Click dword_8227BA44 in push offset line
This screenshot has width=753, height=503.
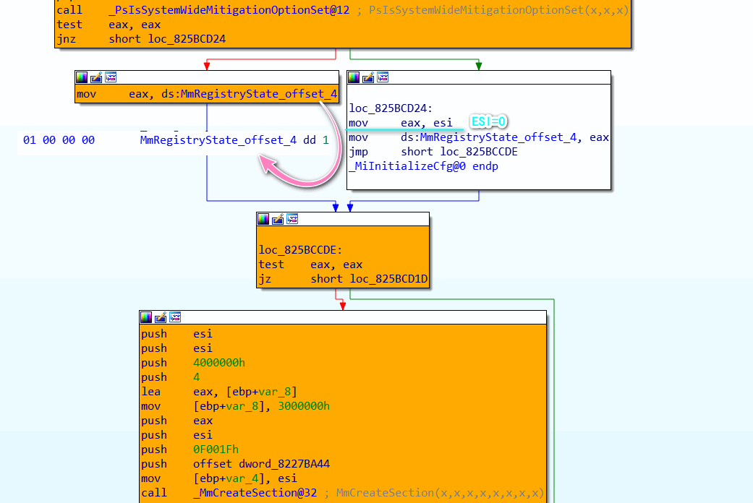pyautogui.click(x=284, y=464)
